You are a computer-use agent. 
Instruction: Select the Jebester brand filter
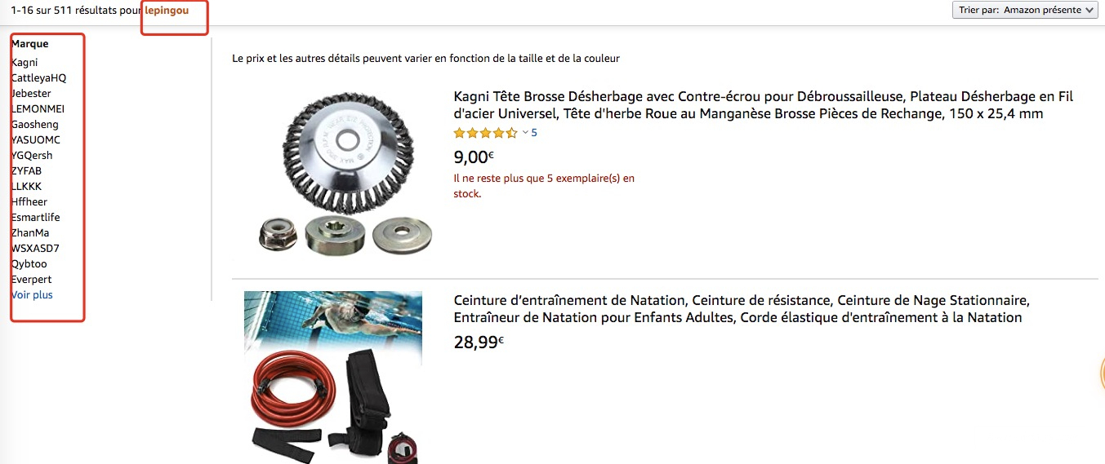31,94
